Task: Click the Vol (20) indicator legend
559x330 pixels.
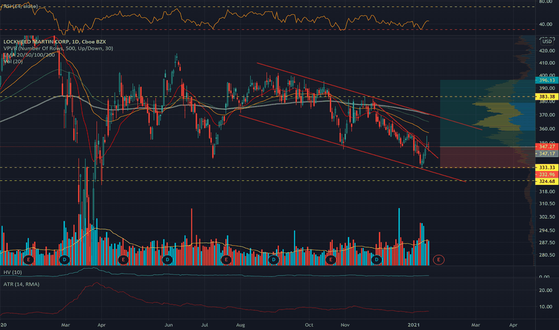Action: 13,61
